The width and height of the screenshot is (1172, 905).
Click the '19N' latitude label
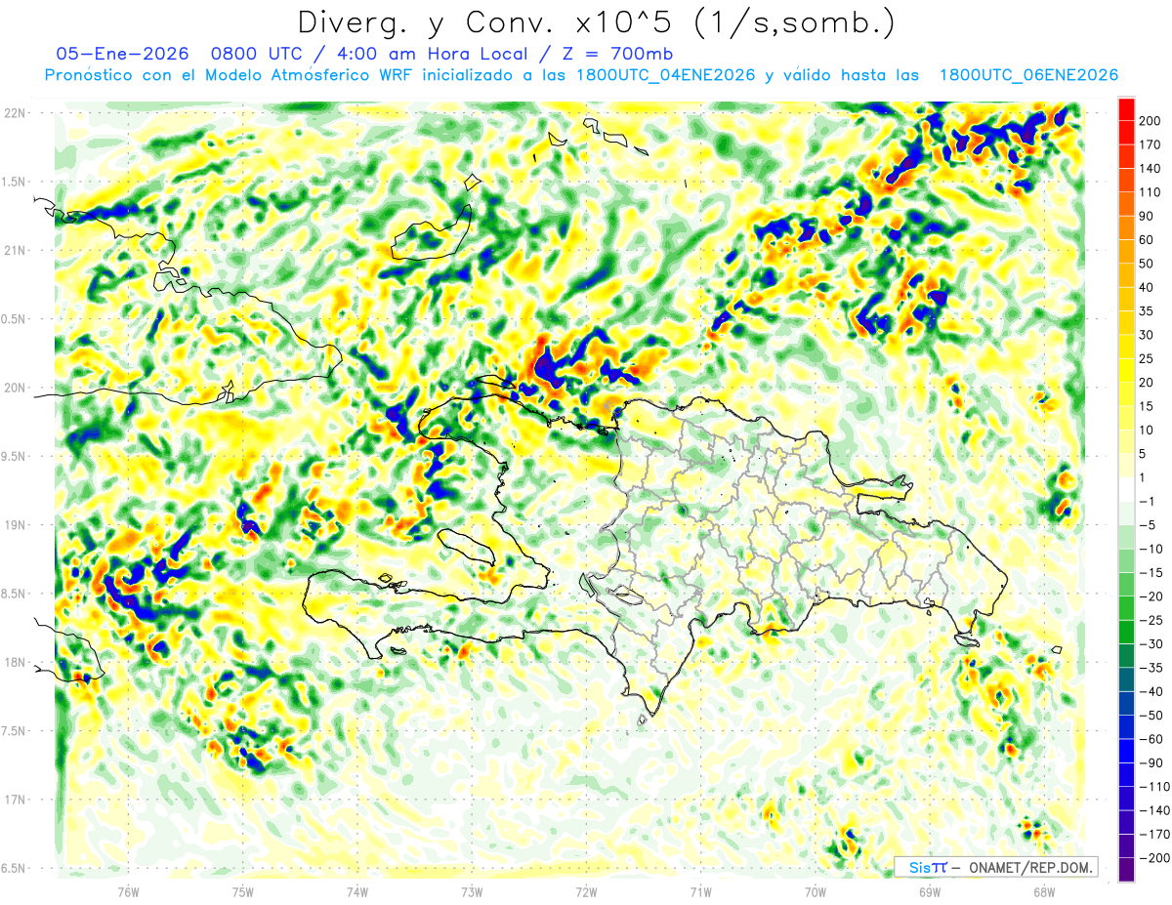pyautogui.click(x=14, y=525)
